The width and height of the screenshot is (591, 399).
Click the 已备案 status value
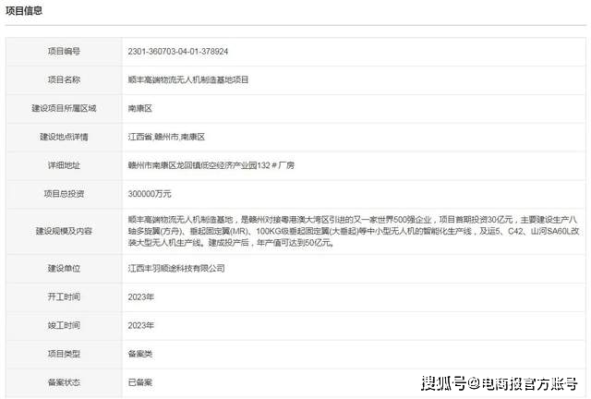[x=139, y=382]
